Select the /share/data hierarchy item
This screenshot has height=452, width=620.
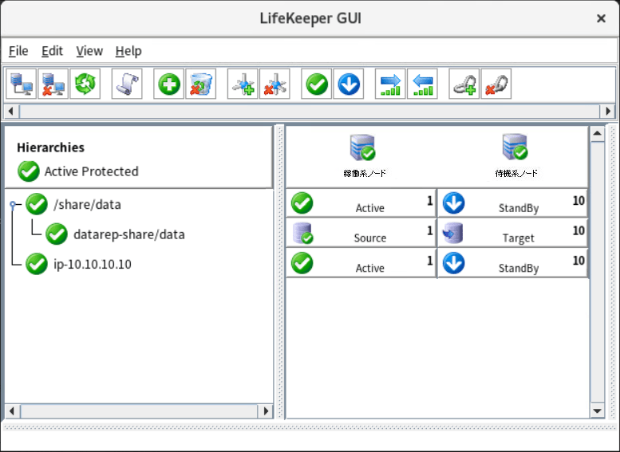point(88,205)
